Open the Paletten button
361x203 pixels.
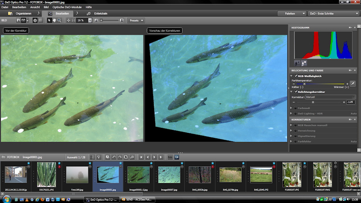click(292, 13)
